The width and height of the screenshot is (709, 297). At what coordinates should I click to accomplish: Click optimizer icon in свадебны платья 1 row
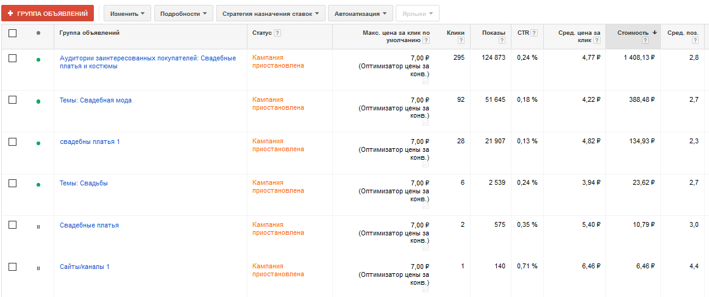click(x=426, y=165)
